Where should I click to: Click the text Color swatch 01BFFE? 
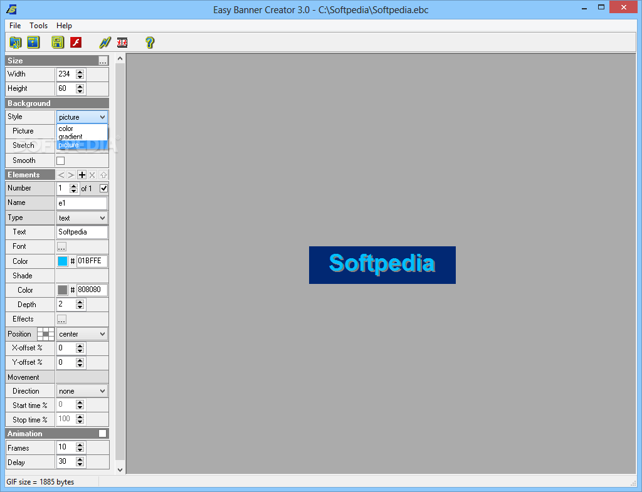click(62, 261)
